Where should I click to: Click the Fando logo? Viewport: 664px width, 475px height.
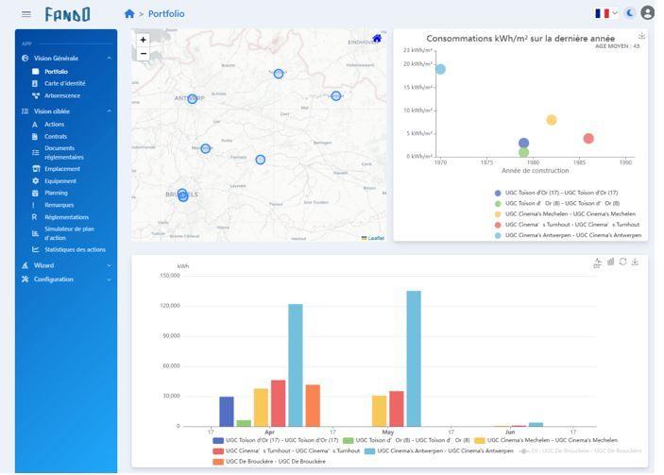tap(67, 14)
